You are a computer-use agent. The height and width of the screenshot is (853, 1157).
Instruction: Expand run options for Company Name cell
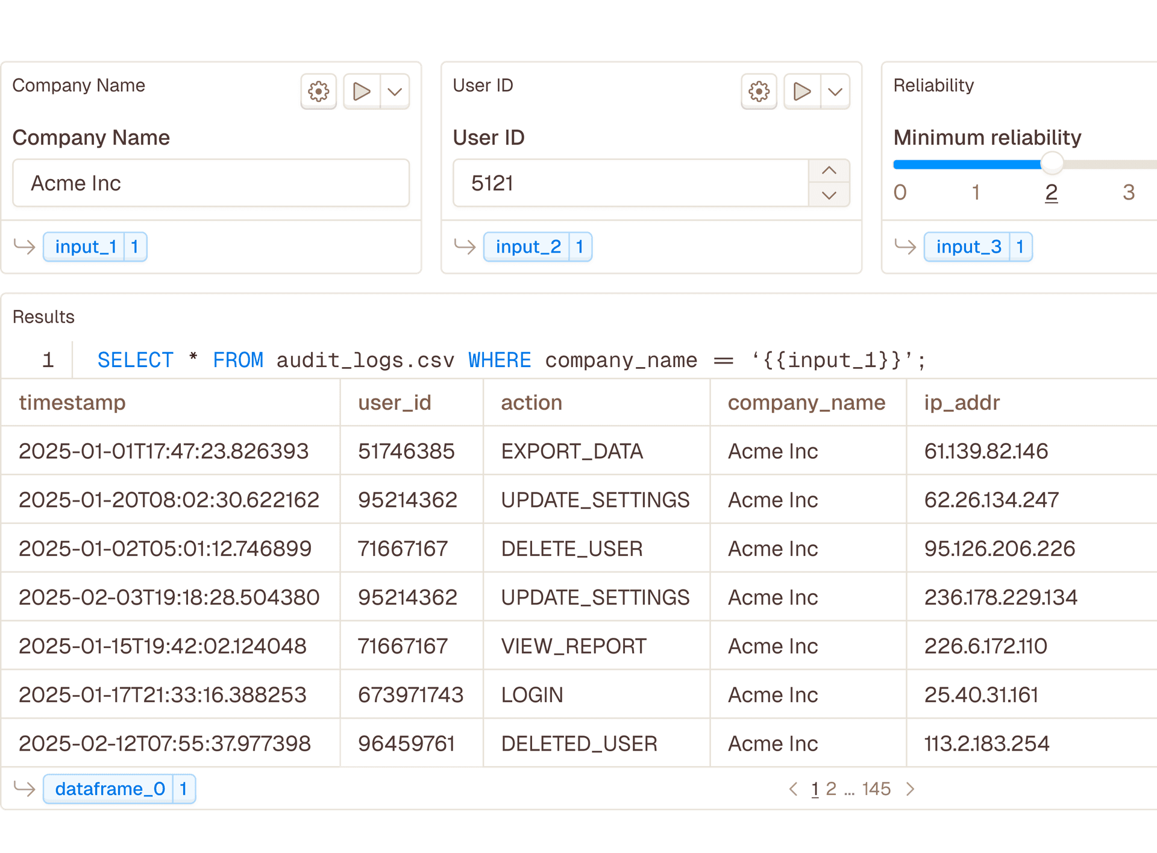pyautogui.click(x=395, y=92)
